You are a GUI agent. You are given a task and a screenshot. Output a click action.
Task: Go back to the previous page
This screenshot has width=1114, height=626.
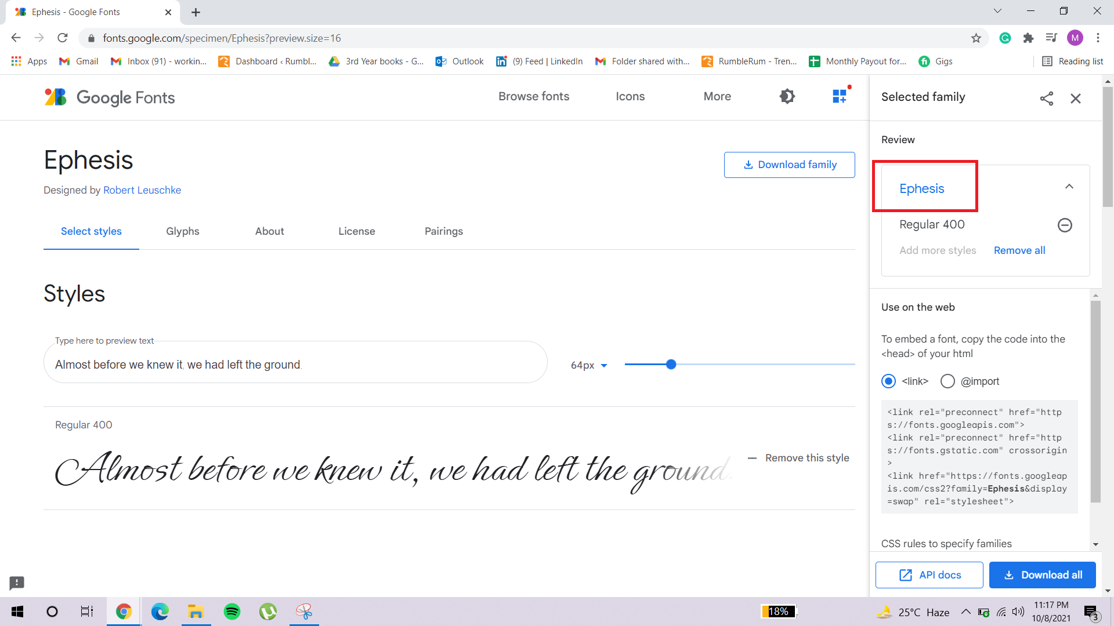tap(16, 38)
